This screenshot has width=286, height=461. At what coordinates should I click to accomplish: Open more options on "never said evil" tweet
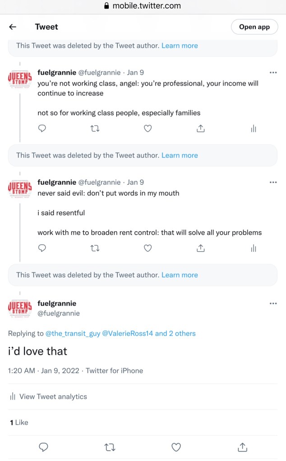click(273, 183)
